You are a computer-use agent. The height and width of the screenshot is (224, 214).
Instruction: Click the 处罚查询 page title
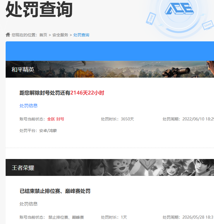(x=39, y=10)
